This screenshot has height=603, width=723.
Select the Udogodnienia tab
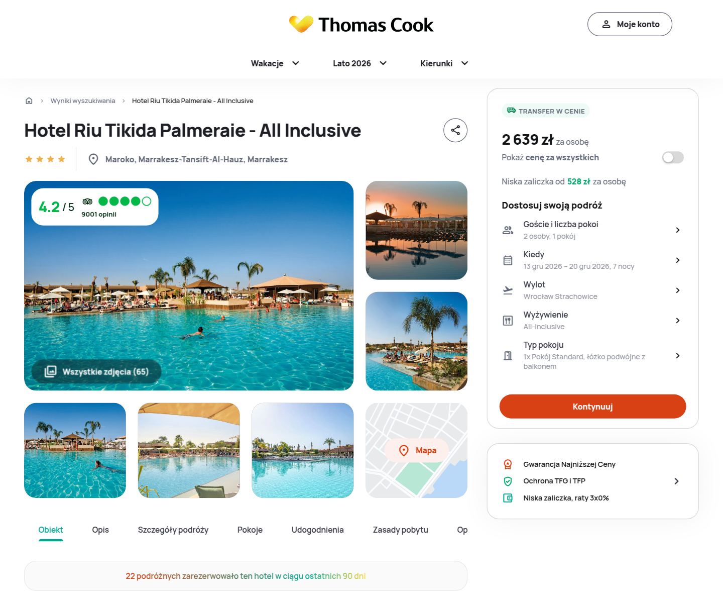coord(318,530)
